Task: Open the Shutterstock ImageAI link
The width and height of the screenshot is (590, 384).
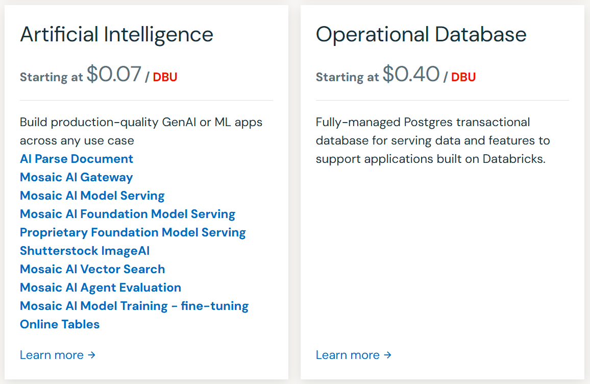Action: point(85,251)
